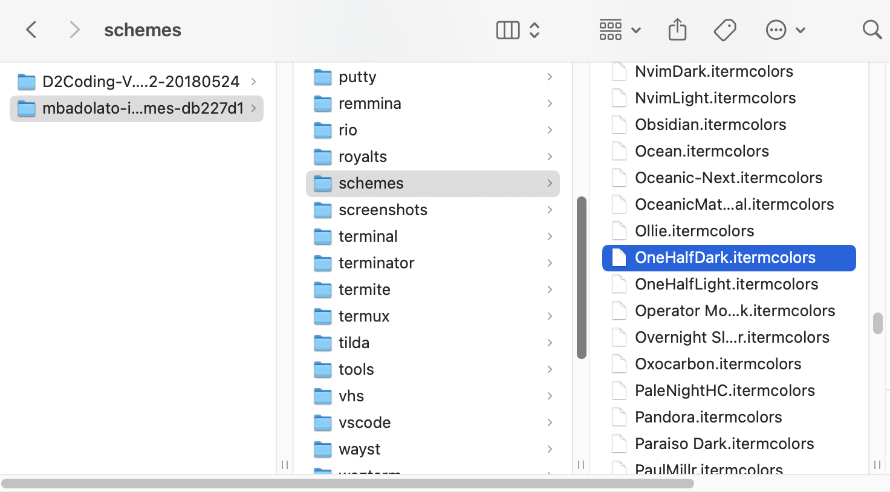
Task: Click the files column vertical scrollbar thumb
Action: (878, 323)
